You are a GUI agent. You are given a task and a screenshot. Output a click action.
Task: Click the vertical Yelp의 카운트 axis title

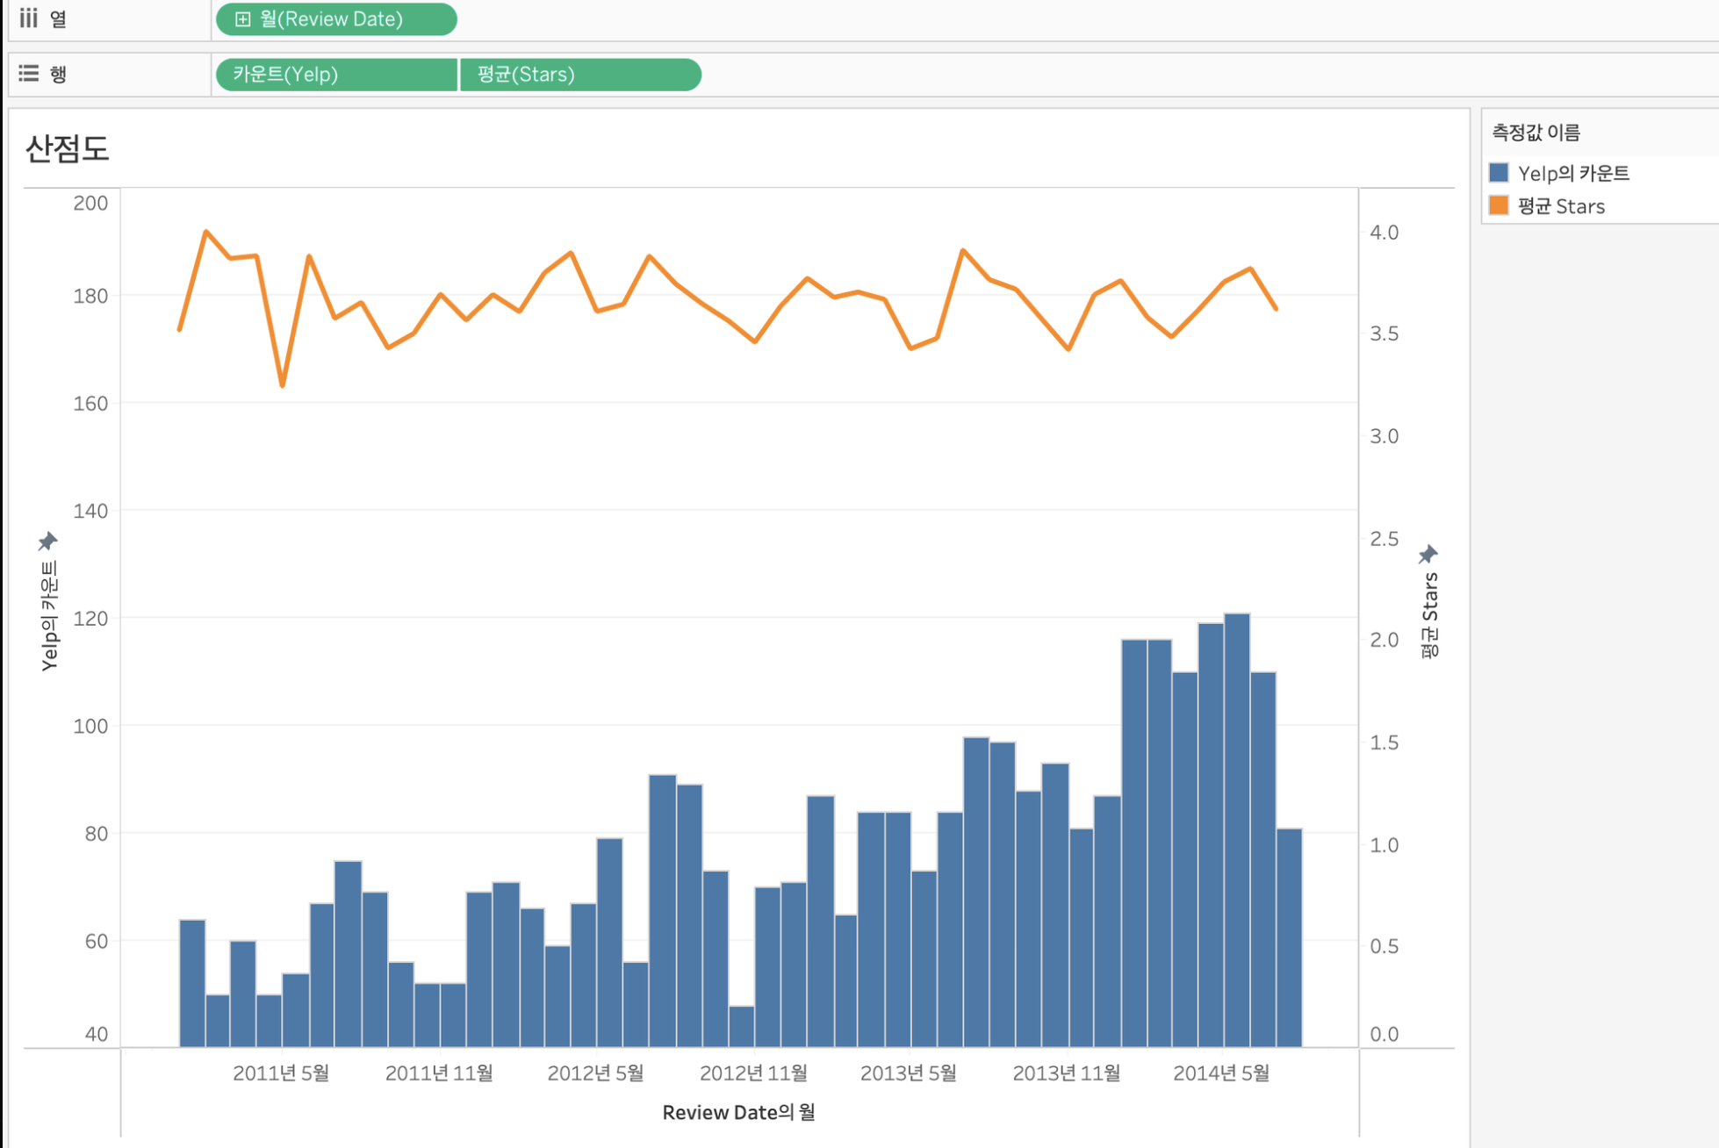click(x=50, y=616)
